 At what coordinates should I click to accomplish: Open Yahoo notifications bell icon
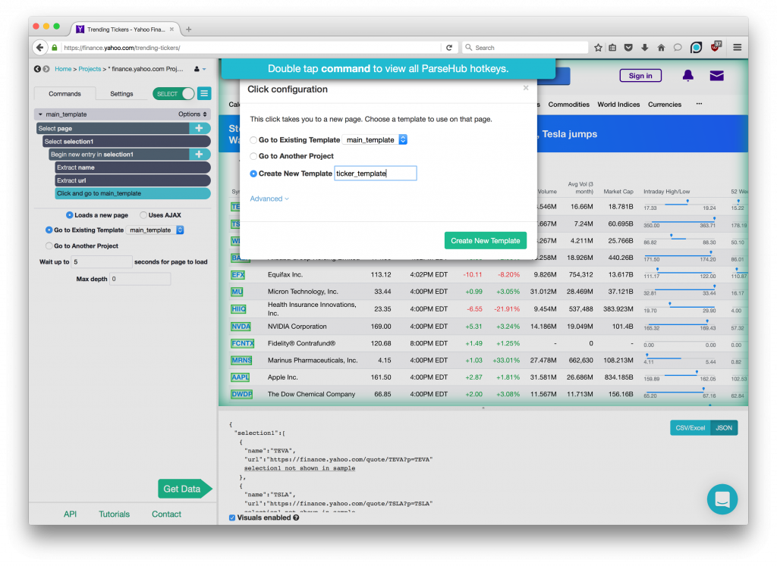pyautogui.click(x=687, y=75)
